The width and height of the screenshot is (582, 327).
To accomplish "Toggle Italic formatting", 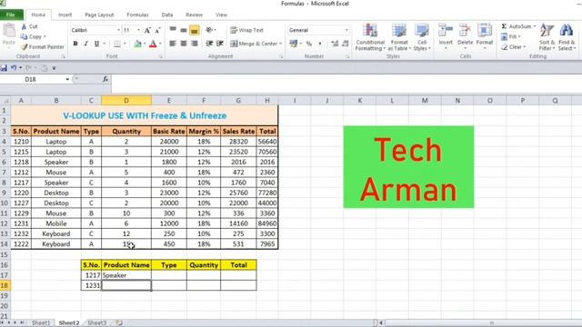I will 85,44.
